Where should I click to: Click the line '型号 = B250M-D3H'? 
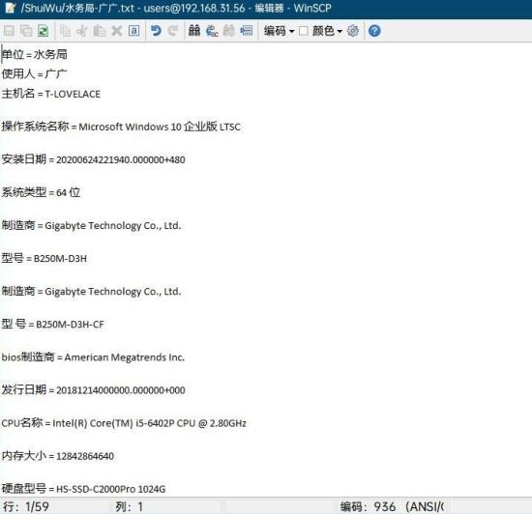pos(44,258)
